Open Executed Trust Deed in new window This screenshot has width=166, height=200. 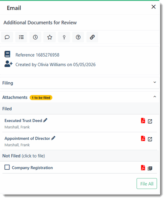[150, 121]
